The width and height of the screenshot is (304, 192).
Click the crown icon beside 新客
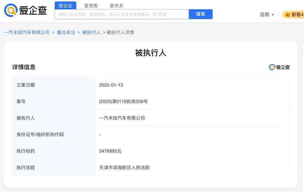[287, 15]
